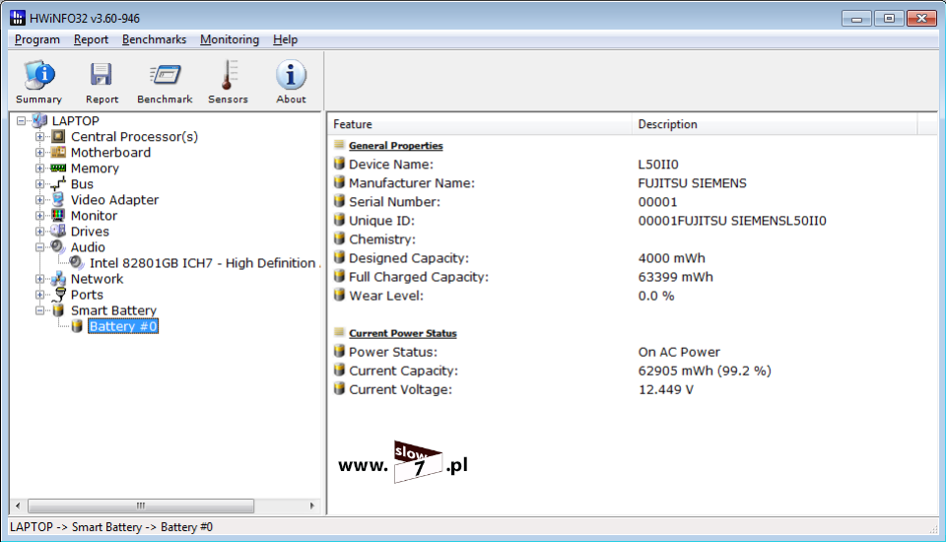Expand the Central Processor(s) node
The image size is (946, 542).
[x=39, y=136]
